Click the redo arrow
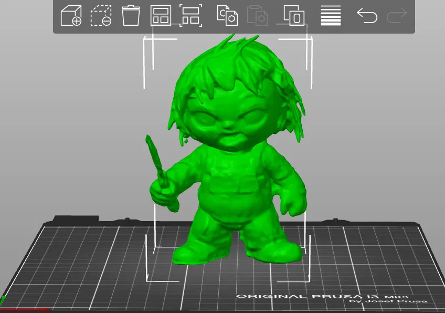This screenshot has width=445, height=313. 397,16
